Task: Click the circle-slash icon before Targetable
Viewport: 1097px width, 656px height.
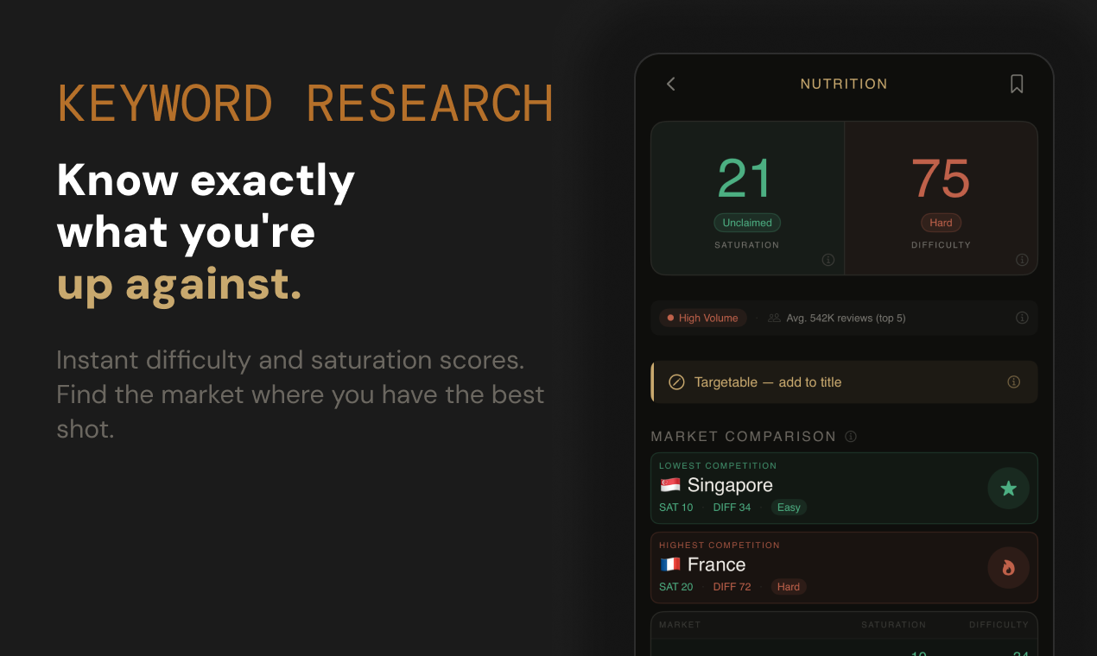Action: (x=677, y=382)
